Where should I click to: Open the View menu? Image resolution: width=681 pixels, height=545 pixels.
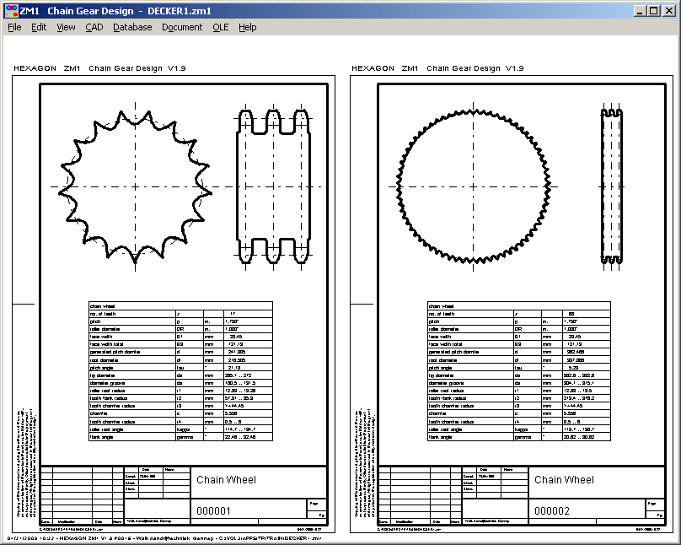(66, 27)
